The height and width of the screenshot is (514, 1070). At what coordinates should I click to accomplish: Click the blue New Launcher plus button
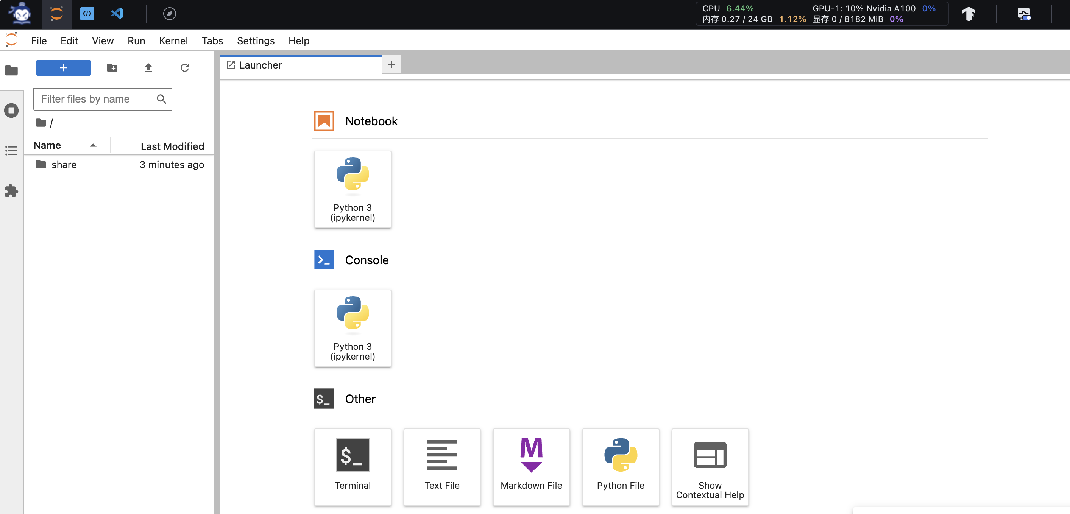click(x=63, y=68)
